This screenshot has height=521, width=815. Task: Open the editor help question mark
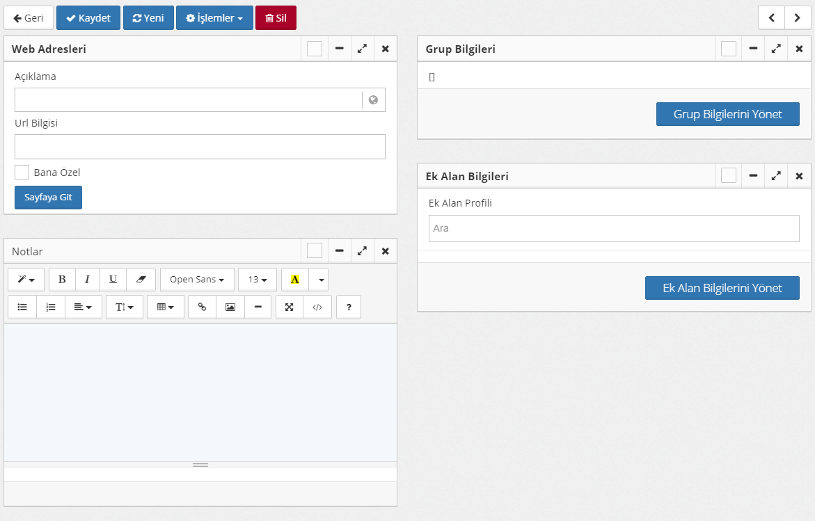point(349,307)
